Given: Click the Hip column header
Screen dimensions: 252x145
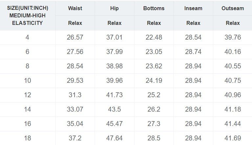Looking at the screenshot, I should (114, 8).
